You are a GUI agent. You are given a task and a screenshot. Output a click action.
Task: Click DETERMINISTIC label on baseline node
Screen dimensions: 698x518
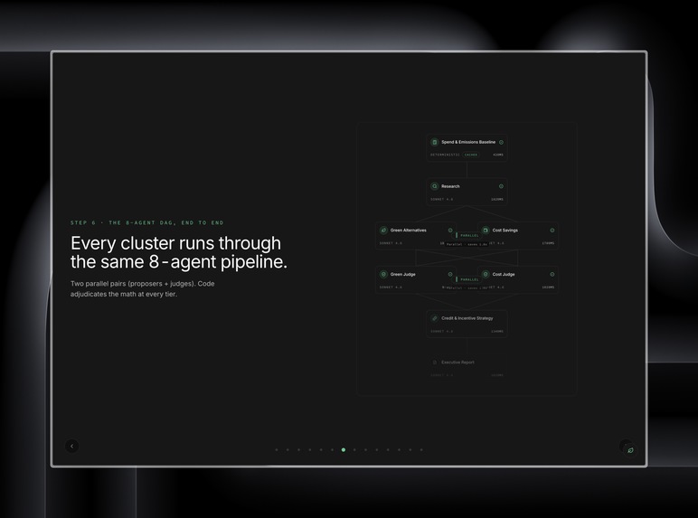click(x=445, y=155)
